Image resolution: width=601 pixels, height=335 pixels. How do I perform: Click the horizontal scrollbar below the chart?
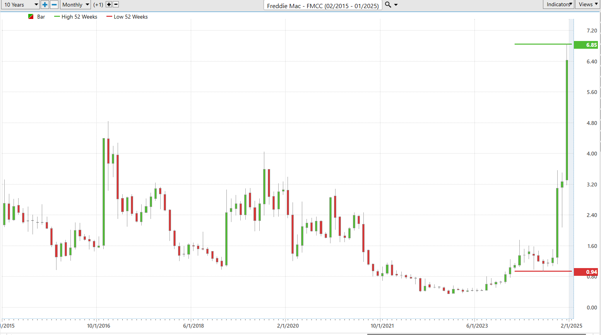tap(476, 334)
